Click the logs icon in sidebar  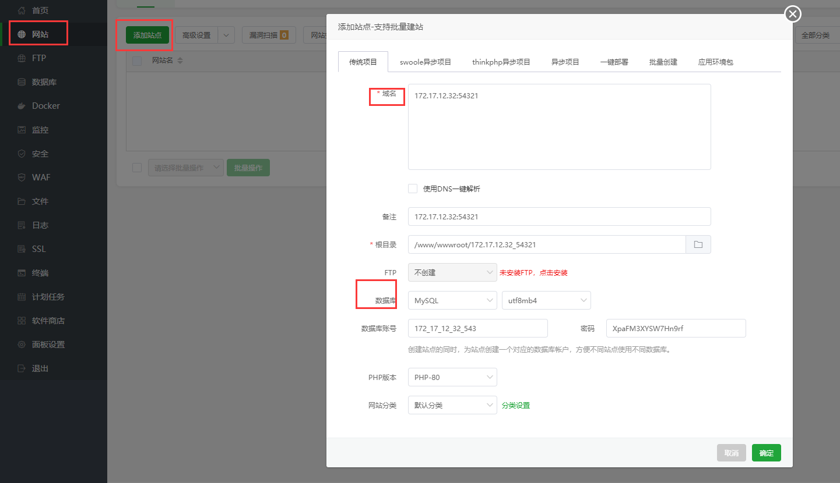pyautogui.click(x=22, y=225)
